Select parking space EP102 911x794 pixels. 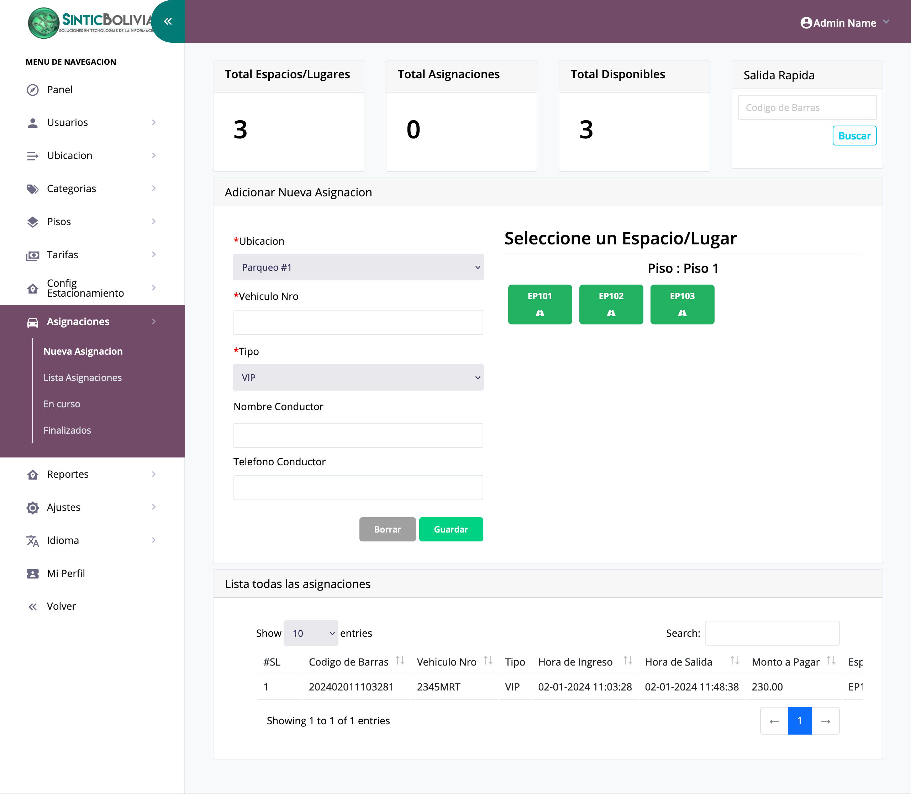click(611, 305)
